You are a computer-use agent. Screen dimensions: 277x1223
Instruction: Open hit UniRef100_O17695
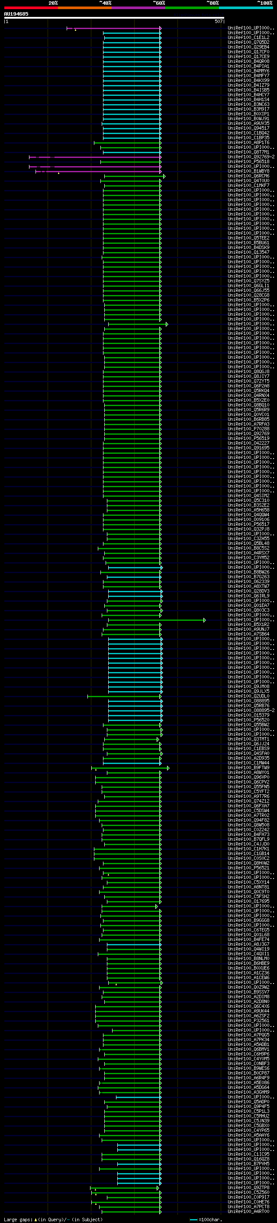pos(248,901)
